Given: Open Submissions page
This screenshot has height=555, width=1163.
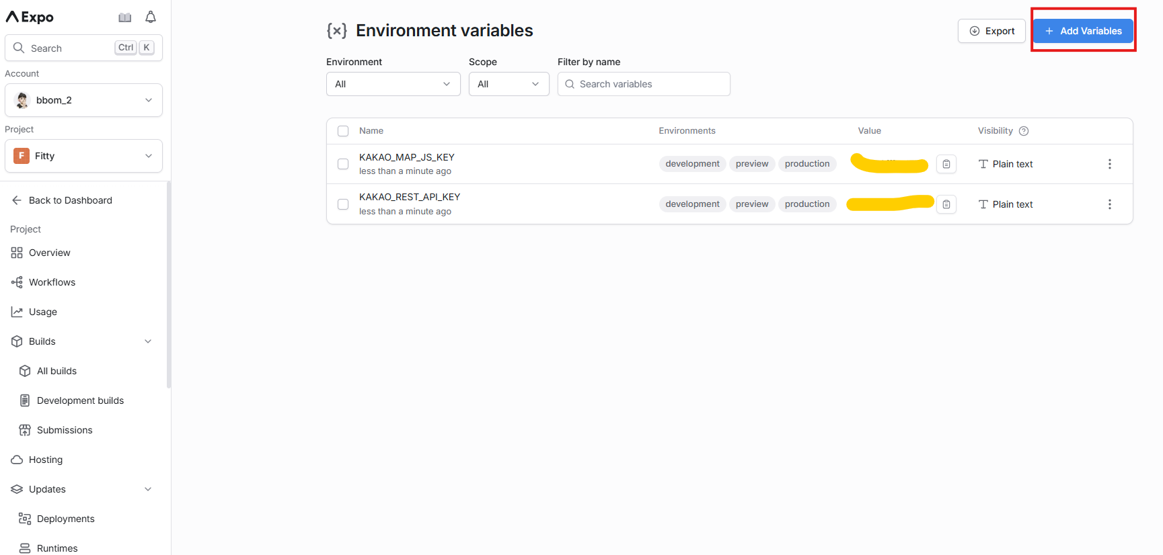Looking at the screenshot, I should pos(65,430).
